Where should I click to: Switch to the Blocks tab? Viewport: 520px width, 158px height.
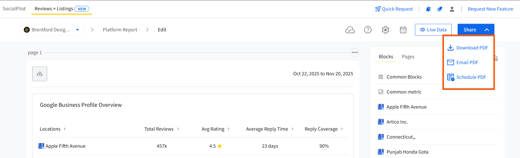[x=386, y=56]
